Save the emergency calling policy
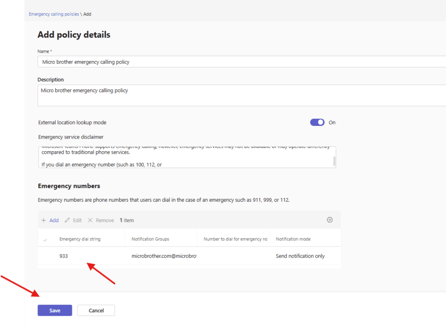The width and height of the screenshot is (446, 328). coord(55,311)
